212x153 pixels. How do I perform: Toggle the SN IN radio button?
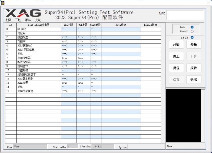click(192, 37)
